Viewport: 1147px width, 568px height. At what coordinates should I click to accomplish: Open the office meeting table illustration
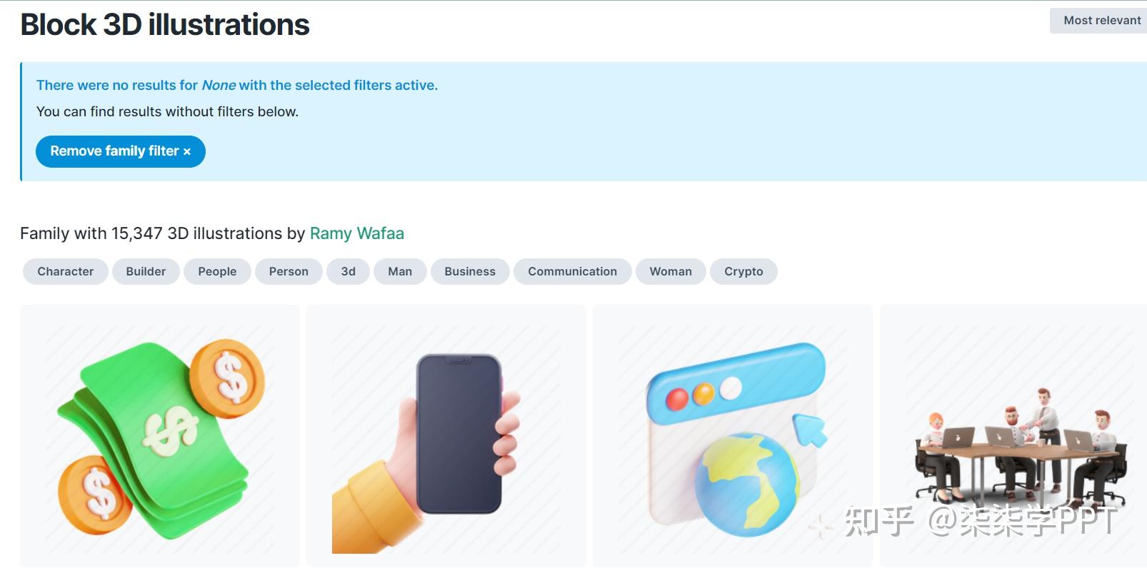tap(1014, 436)
